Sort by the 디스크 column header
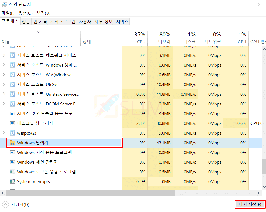Viewport: 266px width, 212px height. pyautogui.click(x=185, y=38)
